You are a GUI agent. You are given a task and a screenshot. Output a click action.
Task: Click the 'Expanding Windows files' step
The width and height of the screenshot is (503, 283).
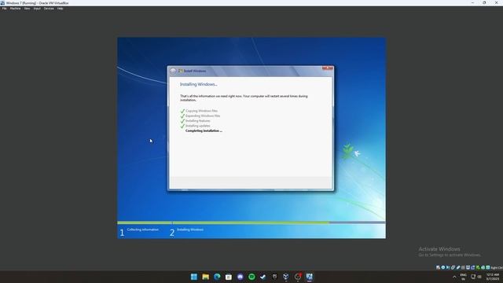tap(203, 116)
